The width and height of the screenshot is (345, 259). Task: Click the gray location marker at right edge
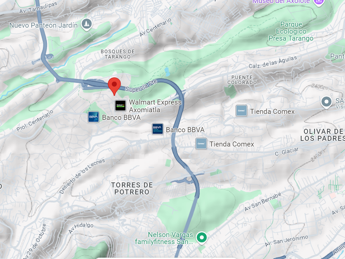327,102
